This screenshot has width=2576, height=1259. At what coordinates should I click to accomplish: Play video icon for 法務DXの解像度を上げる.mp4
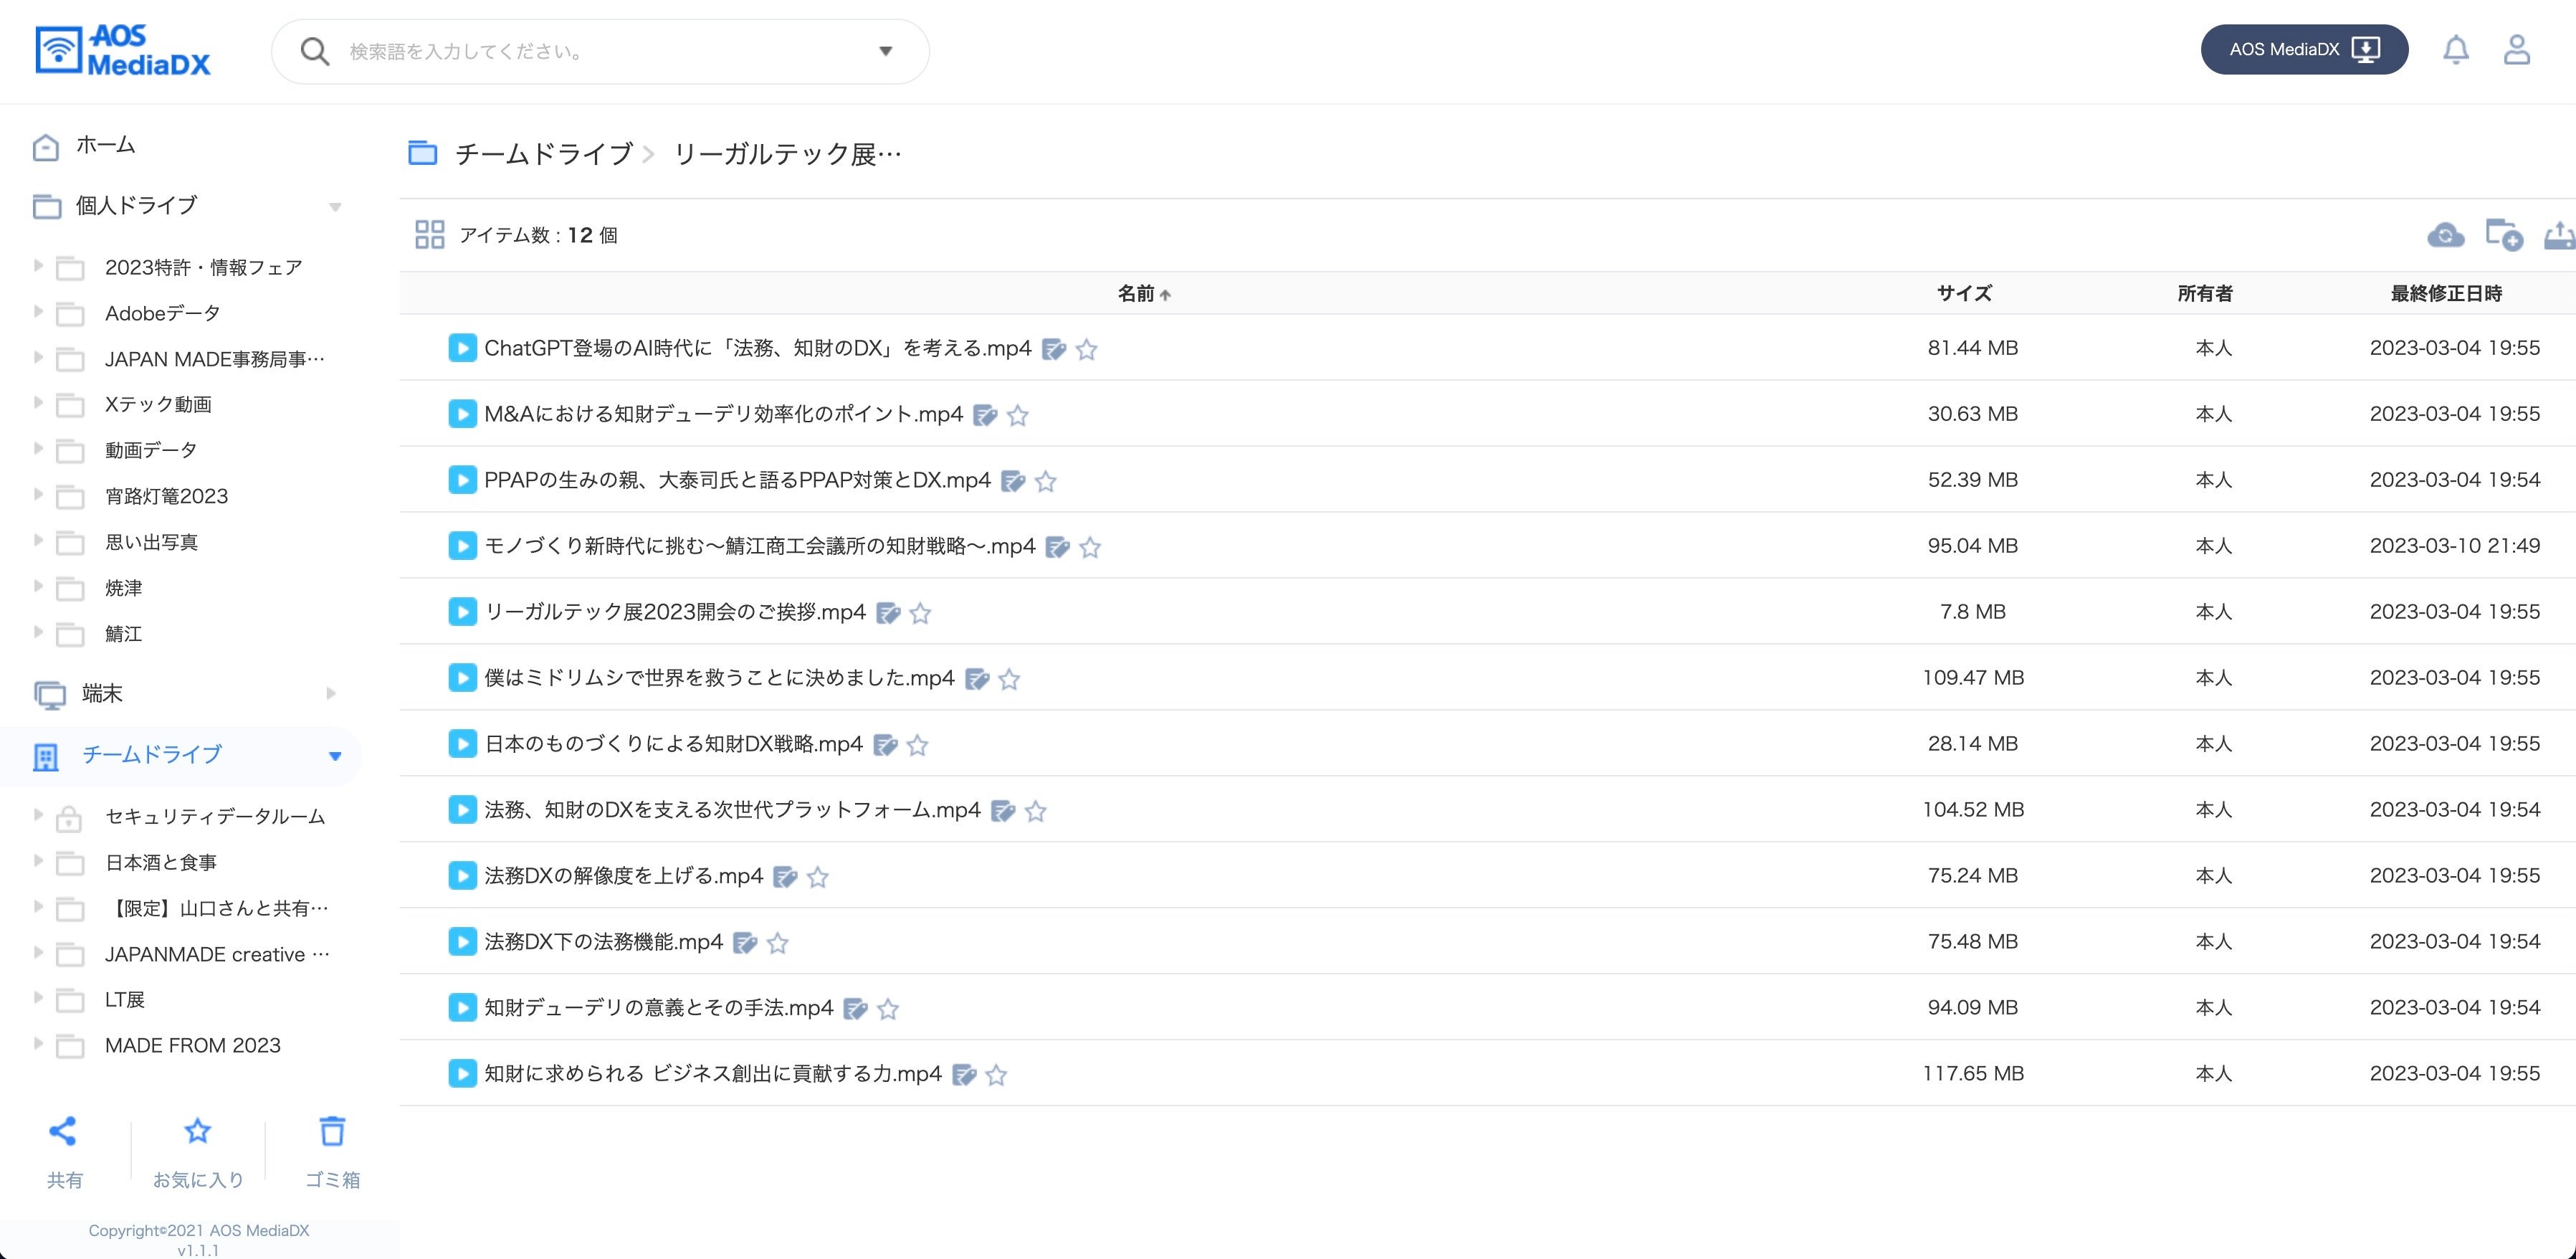coord(462,876)
